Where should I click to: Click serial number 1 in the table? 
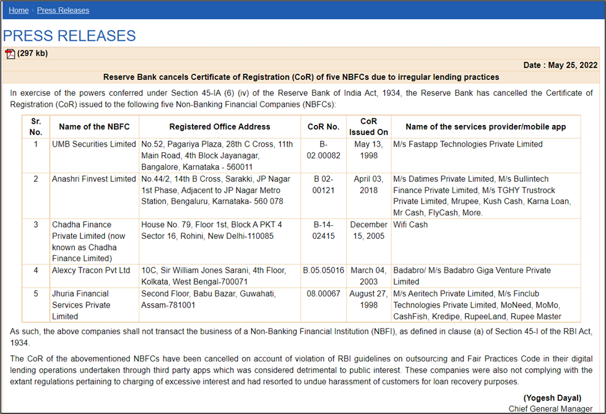[x=36, y=144]
